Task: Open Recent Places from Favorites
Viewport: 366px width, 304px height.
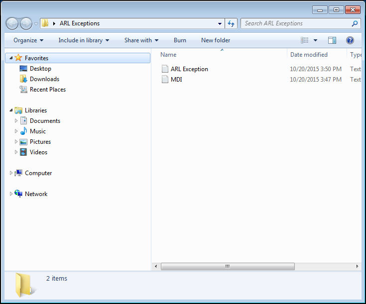Action: (48, 90)
